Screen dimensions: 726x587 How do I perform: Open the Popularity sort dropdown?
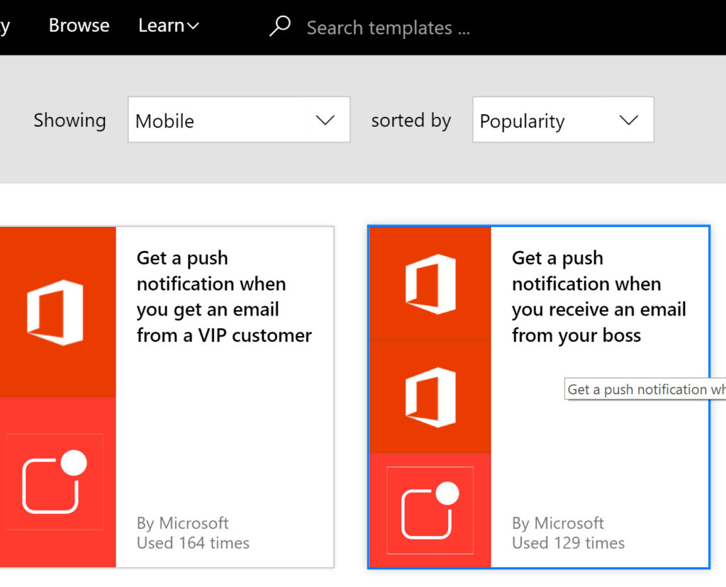[x=563, y=120]
